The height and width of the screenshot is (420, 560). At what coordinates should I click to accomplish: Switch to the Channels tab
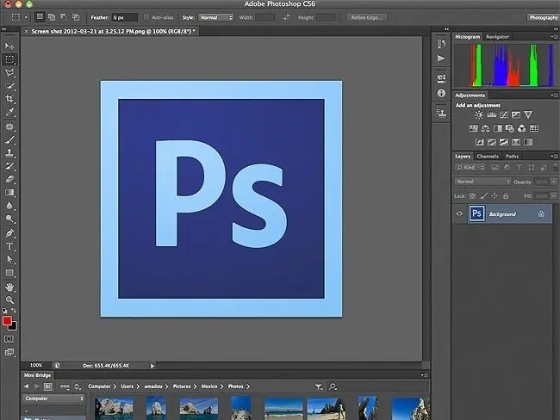pos(488,157)
